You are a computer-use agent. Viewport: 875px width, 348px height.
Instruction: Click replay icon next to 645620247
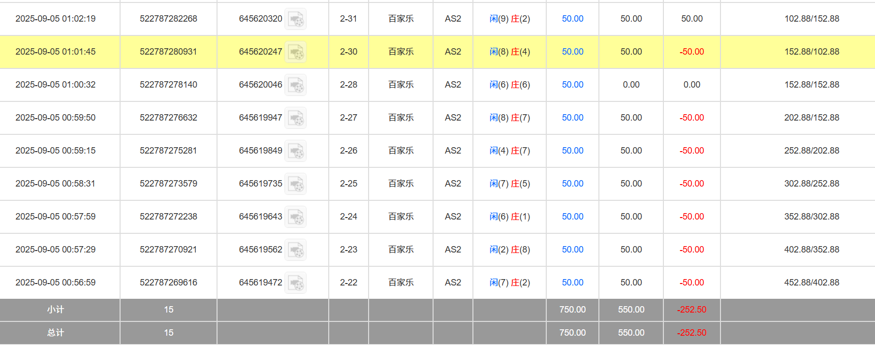coord(296,52)
